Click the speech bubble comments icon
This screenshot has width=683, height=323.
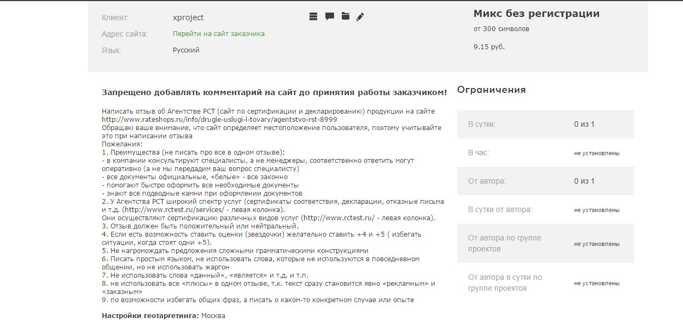tap(330, 16)
